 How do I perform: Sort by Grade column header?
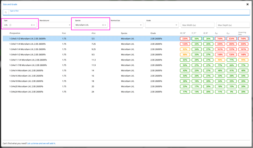[x=153, y=33]
